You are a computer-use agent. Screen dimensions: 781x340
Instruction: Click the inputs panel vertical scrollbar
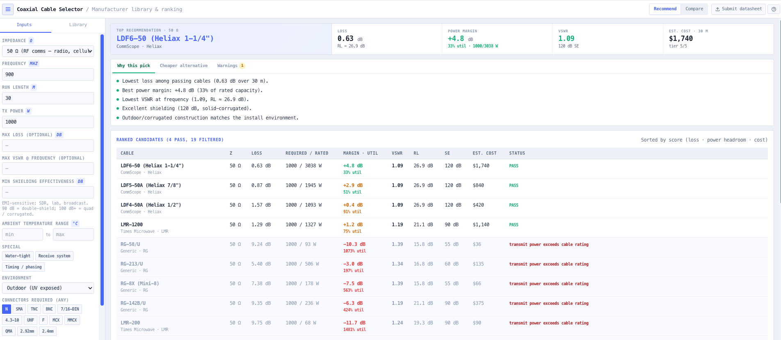tap(102, 170)
